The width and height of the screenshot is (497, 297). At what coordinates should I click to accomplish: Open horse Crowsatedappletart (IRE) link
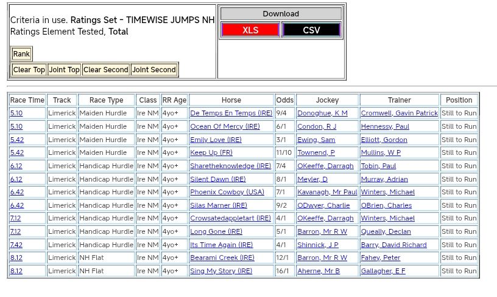230,219
